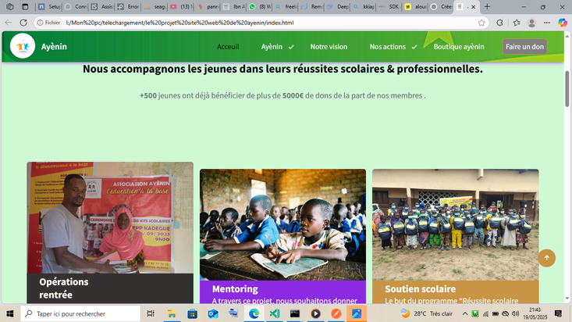
Task: Open the notification center icon
Action: pyautogui.click(x=558, y=313)
